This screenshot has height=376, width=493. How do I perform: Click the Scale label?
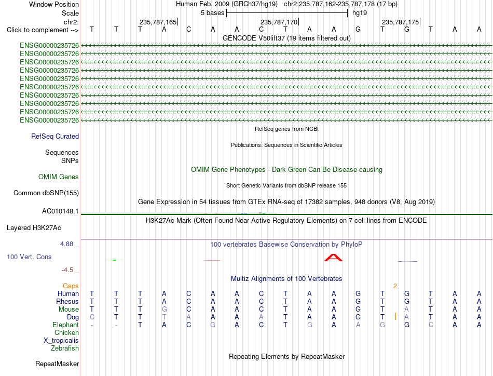pyautogui.click(x=70, y=13)
